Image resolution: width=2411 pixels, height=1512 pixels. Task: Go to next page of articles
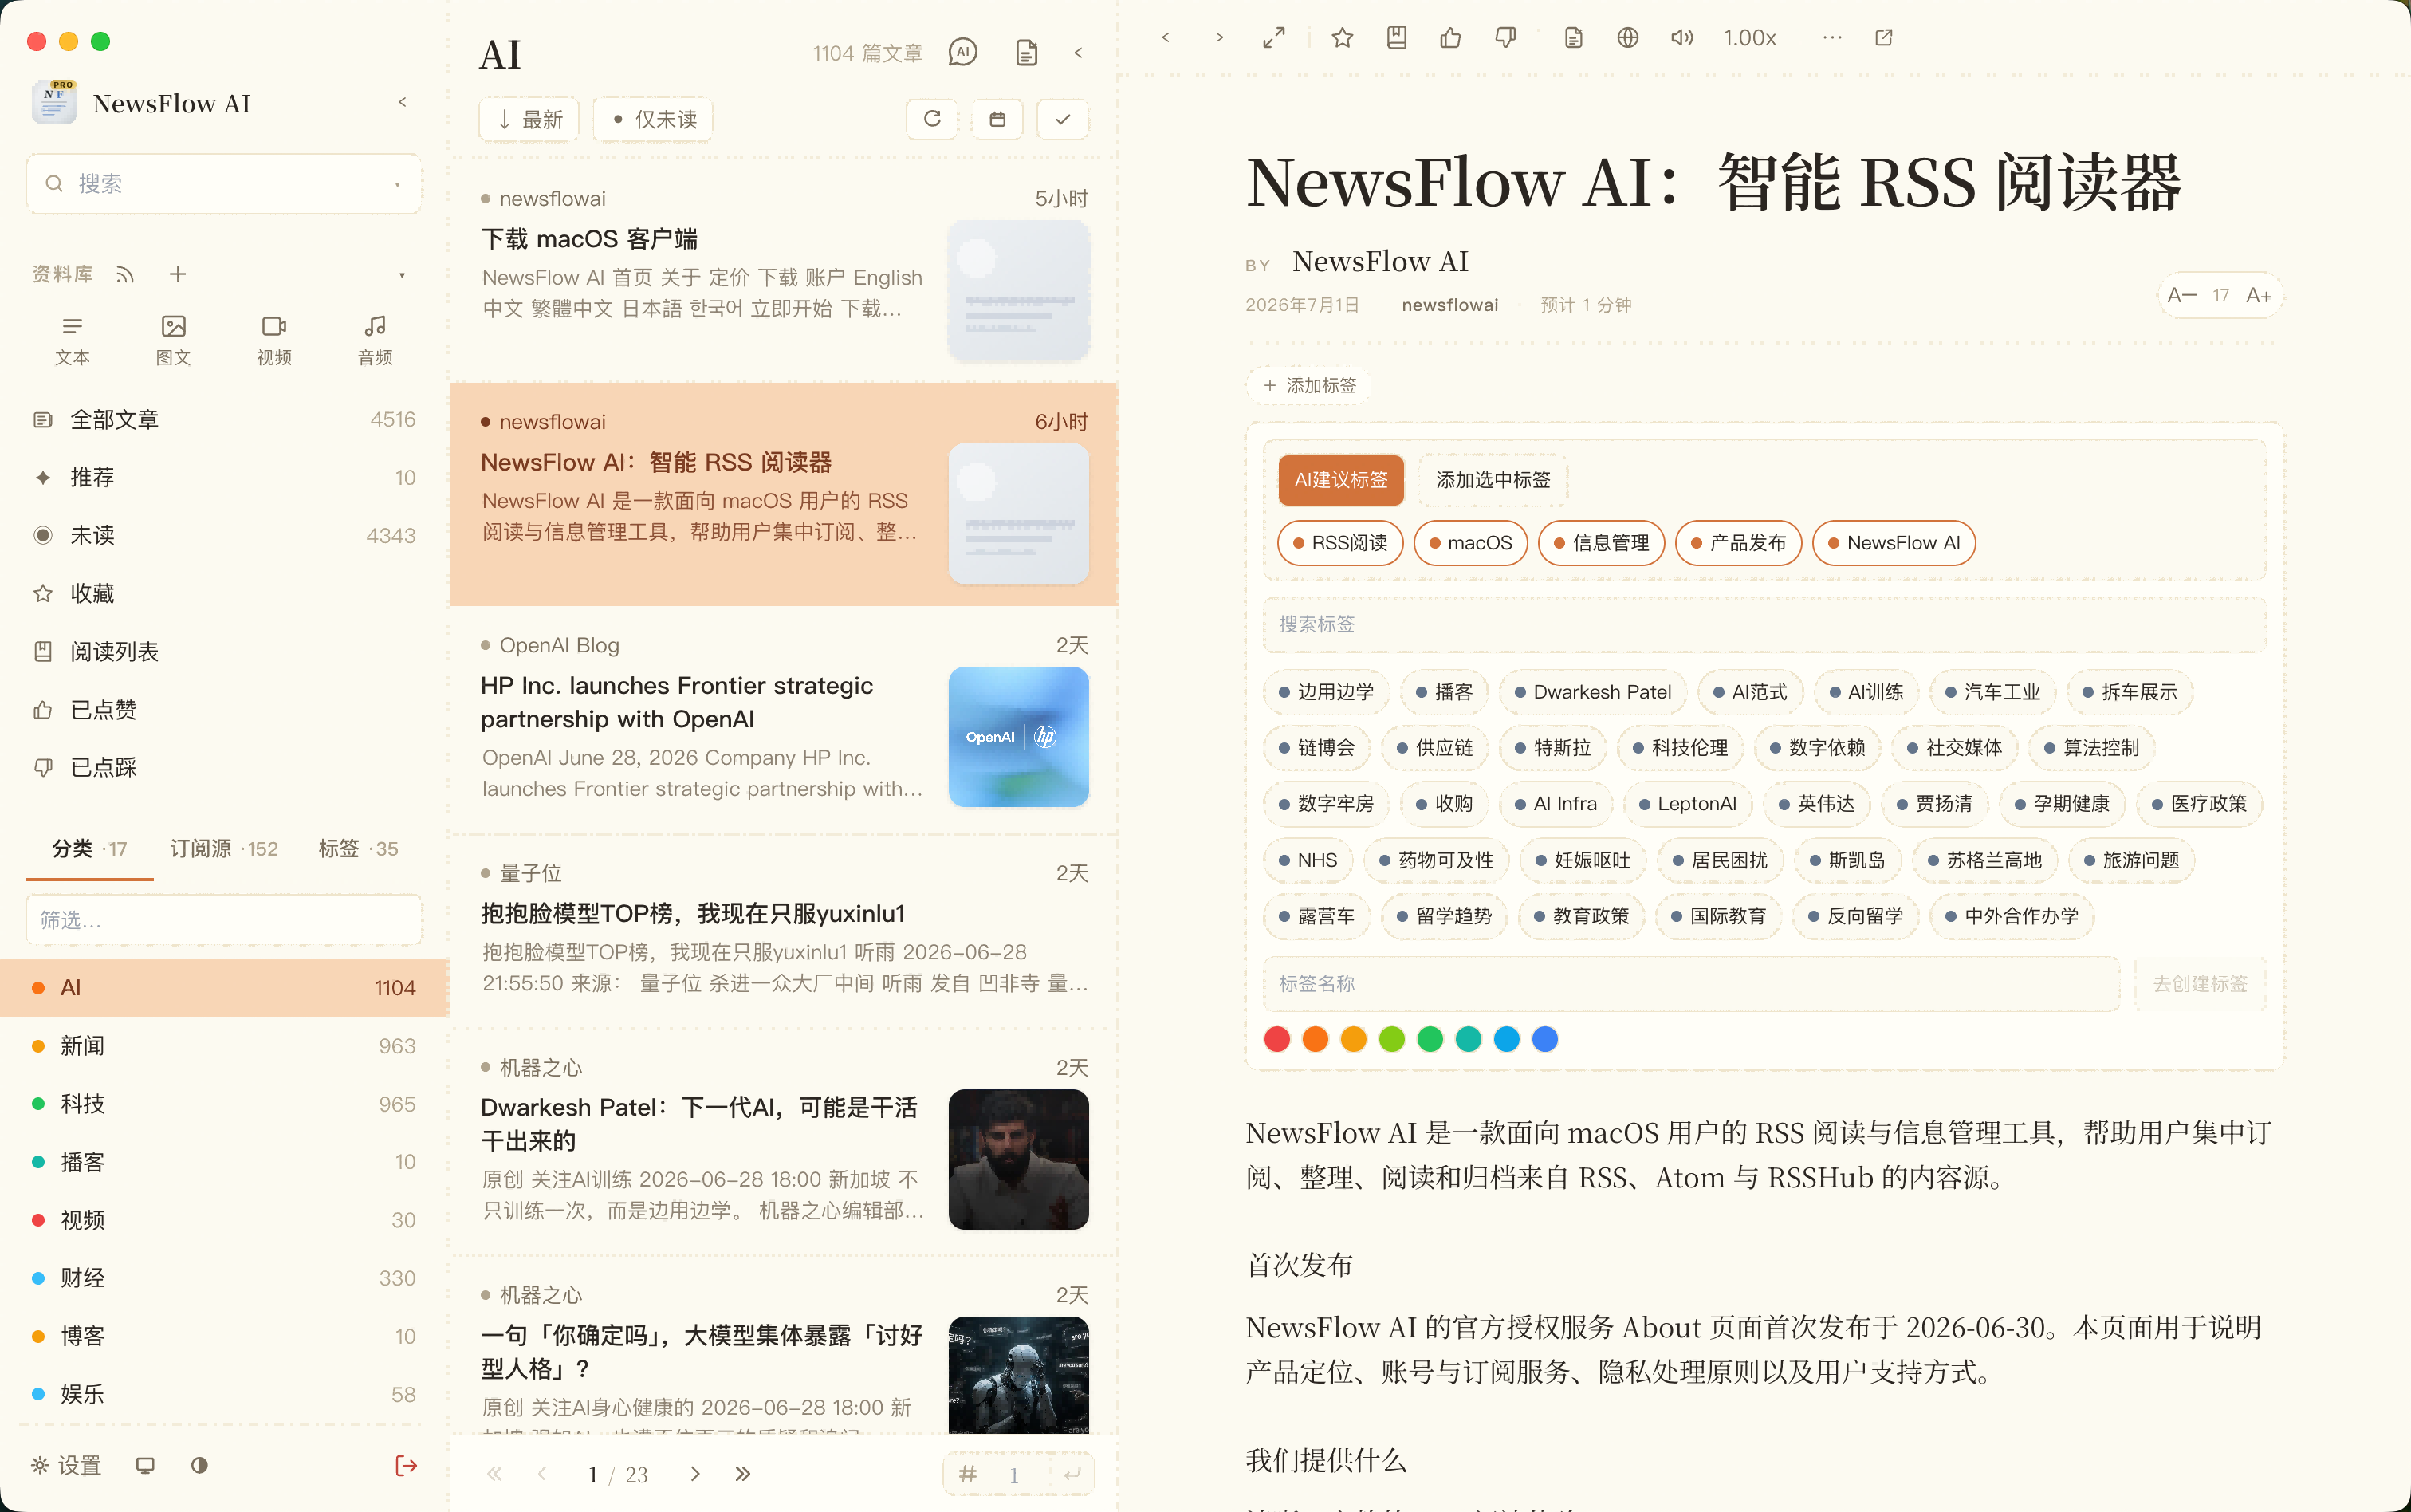pos(696,1474)
